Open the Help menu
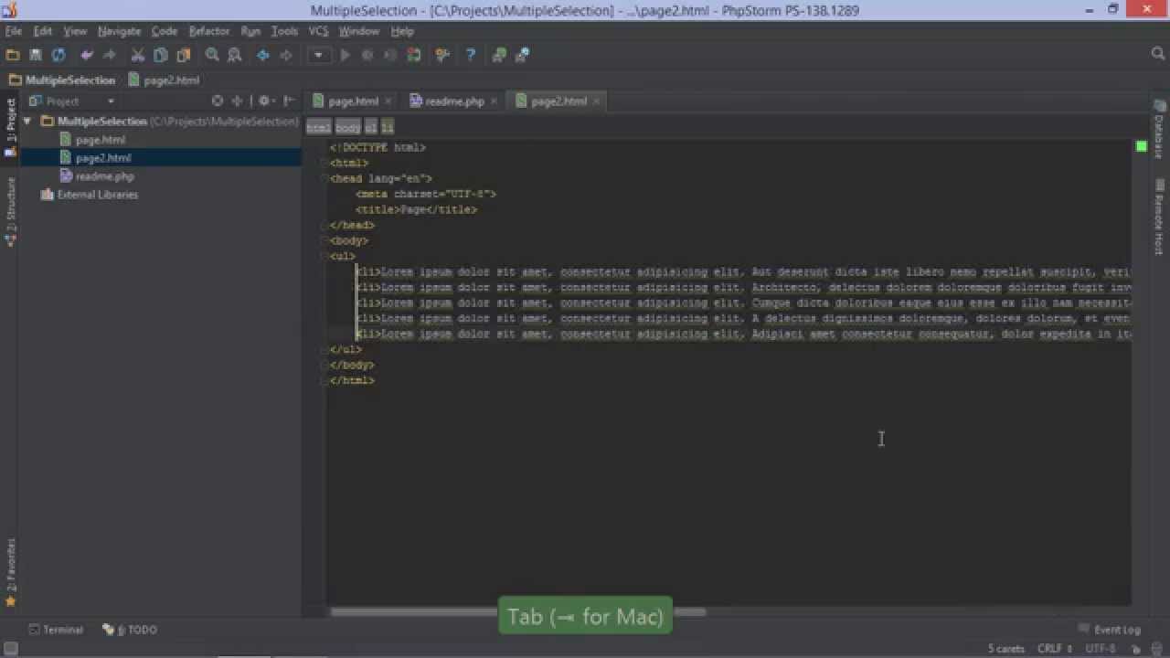This screenshot has height=658, width=1170. click(x=402, y=31)
